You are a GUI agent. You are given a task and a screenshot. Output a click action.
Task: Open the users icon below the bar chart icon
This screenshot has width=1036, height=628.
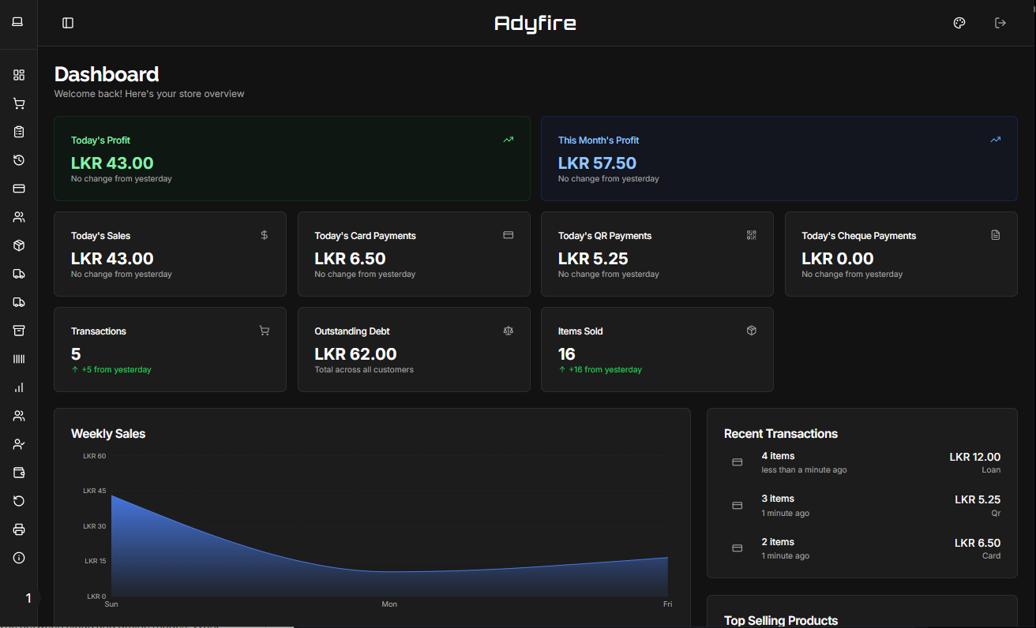(19, 416)
